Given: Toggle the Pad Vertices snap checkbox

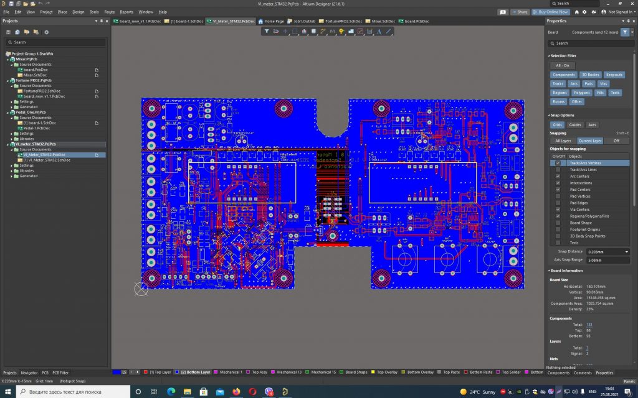Looking at the screenshot, I should click(x=558, y=196).
